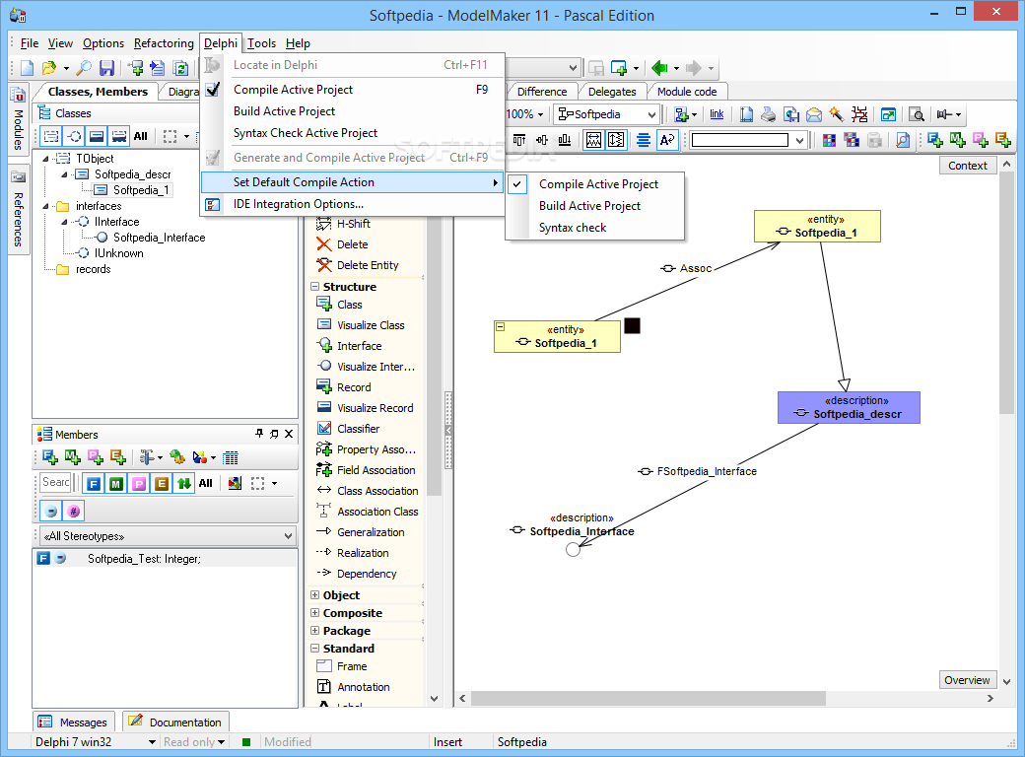Click the link hyperlink in diagram toolbar

pos(717,113)
